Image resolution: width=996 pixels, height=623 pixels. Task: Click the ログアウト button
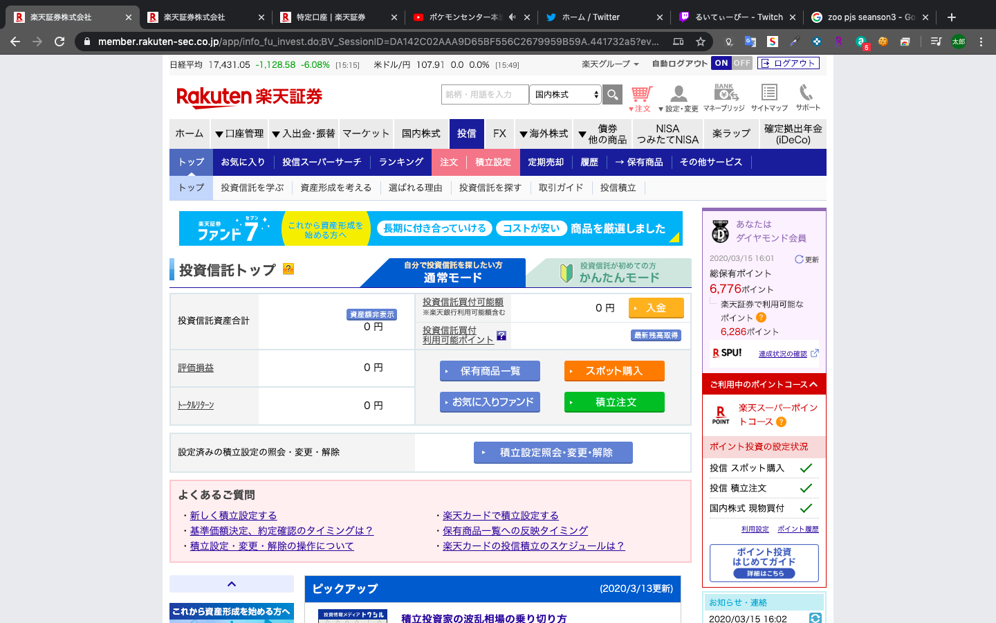(x=788, y=63)
